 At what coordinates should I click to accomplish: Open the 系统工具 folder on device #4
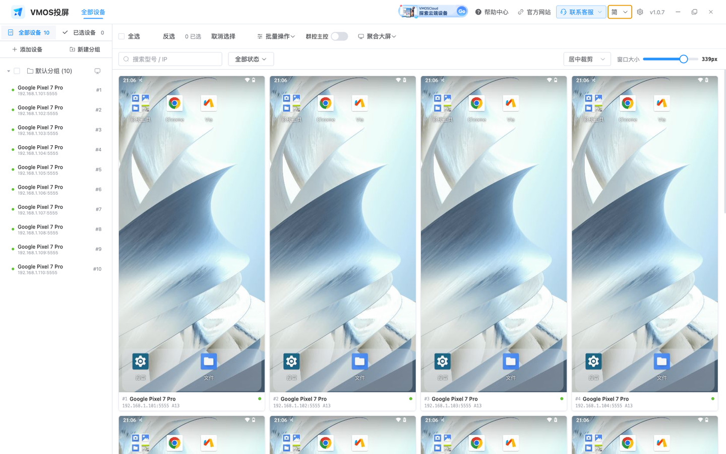pos(593,103)
